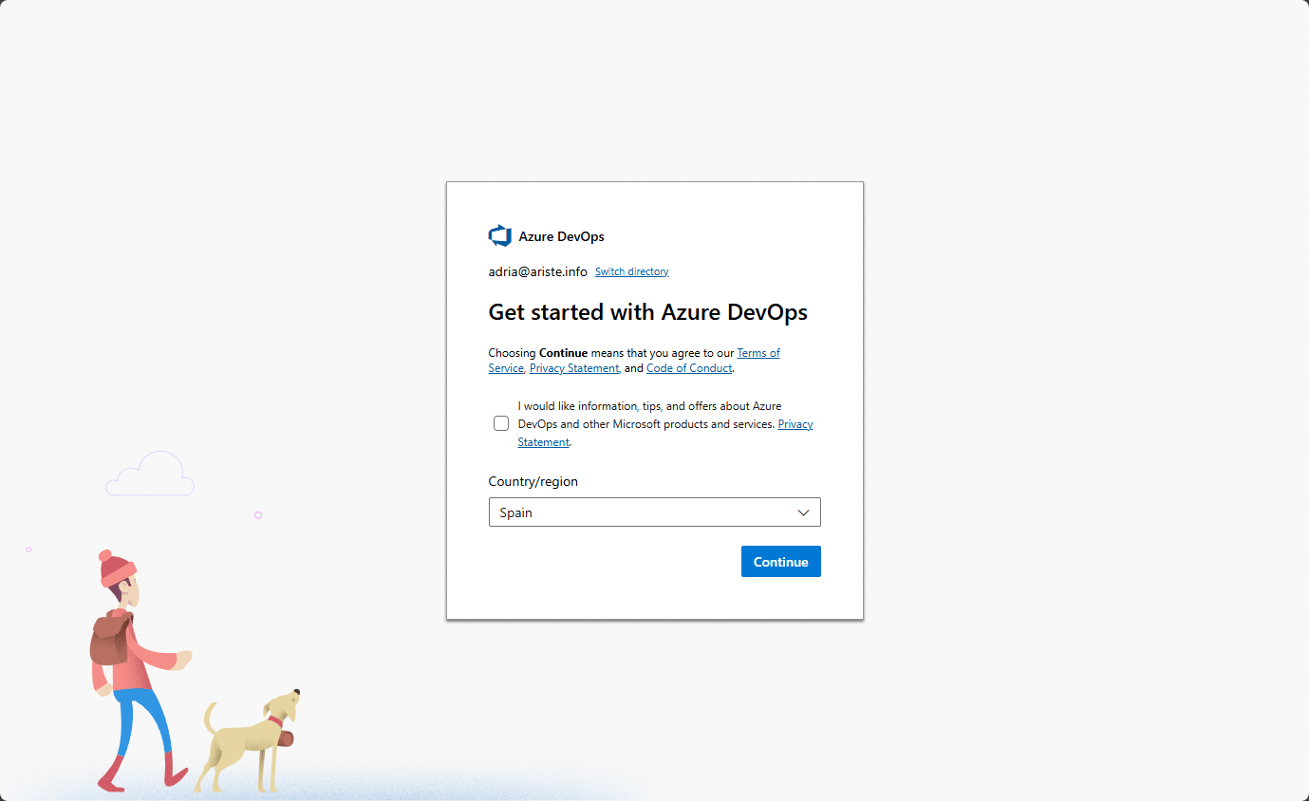
Task: Open the Terms of Service link
Action: click(758, 352)
